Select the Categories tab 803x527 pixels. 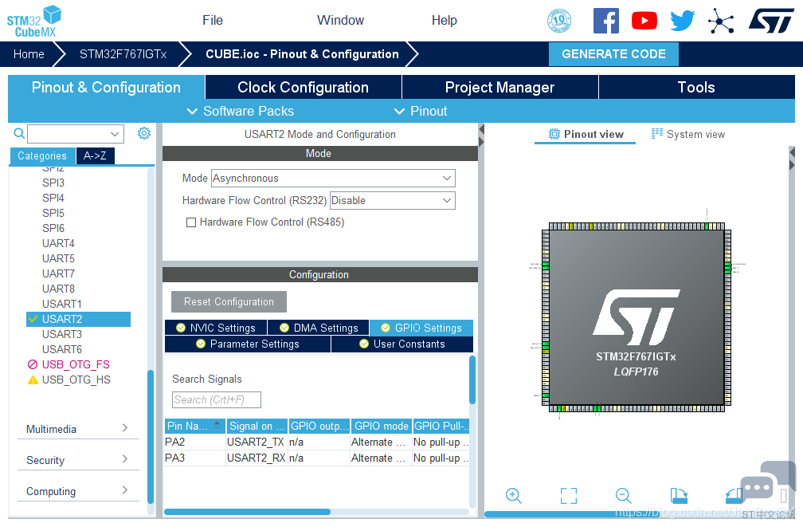pyautogui.click(x=42, y=155)
